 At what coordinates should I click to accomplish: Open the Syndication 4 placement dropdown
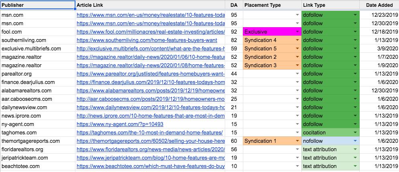(x=297, y=40)
